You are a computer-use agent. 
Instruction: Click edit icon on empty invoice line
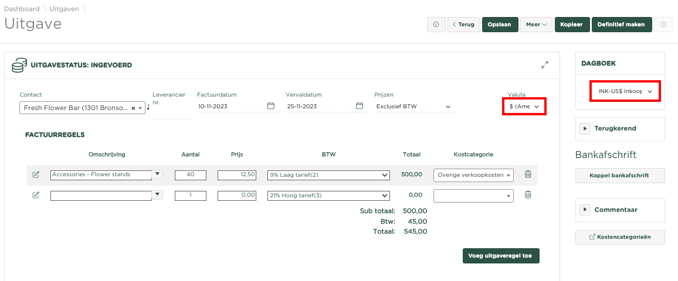(36, 195)
